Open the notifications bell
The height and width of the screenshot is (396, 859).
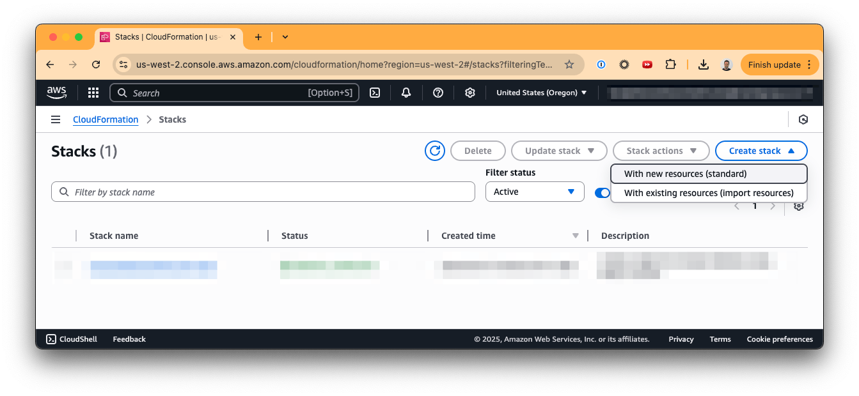[406, 93]
